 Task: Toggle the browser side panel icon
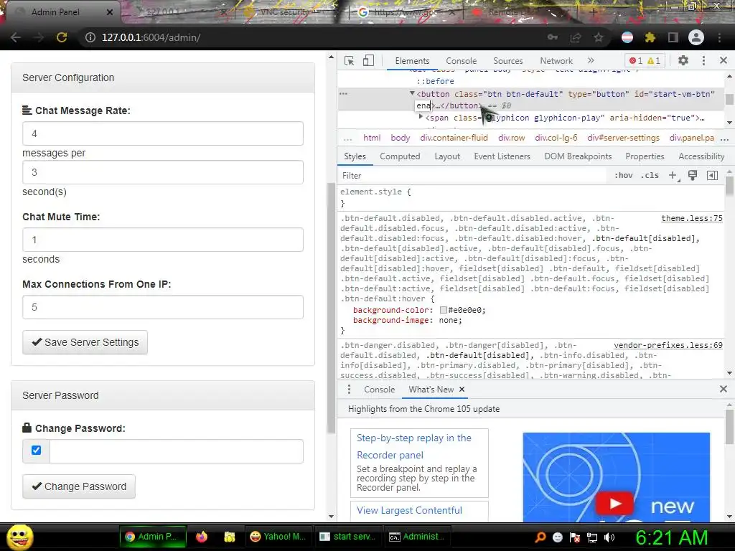[673, 37]
